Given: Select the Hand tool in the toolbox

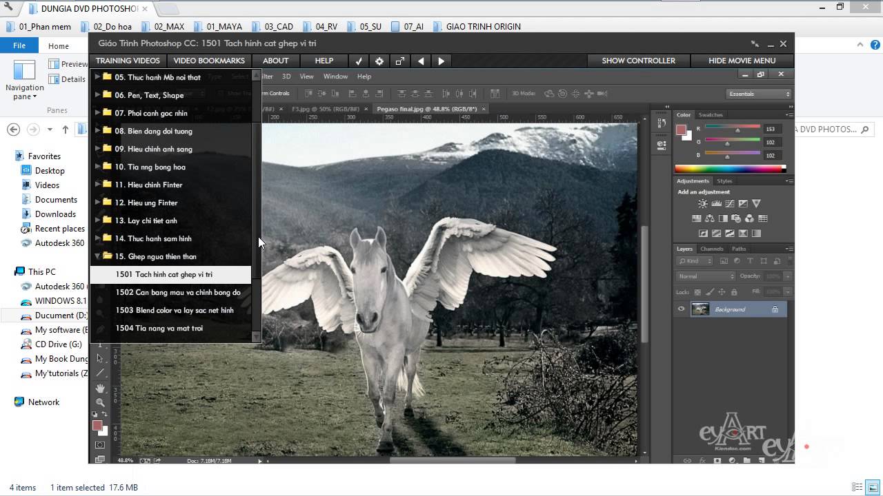Looking at the screenshot, I should pyautogui.click(x=100, y=389).
